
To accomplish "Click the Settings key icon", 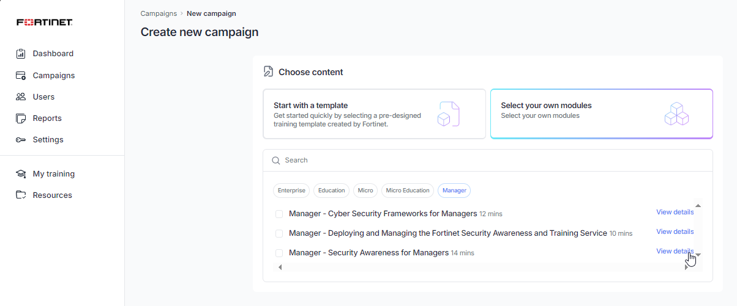I will pyautogui.click(x=21, y=140).
